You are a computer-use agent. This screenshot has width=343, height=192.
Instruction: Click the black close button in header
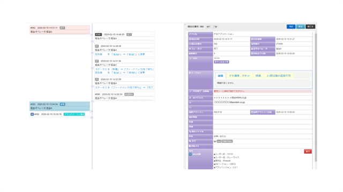[x=310, y=27]
